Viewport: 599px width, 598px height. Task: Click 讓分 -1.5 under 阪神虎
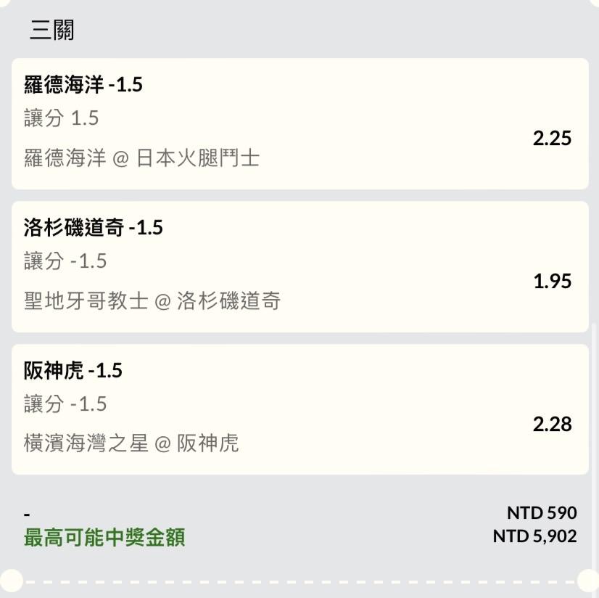click(x=65, y=404)
